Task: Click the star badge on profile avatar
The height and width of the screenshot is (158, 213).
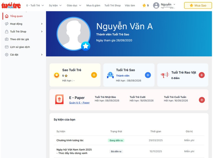Action: tap(85, 46)
